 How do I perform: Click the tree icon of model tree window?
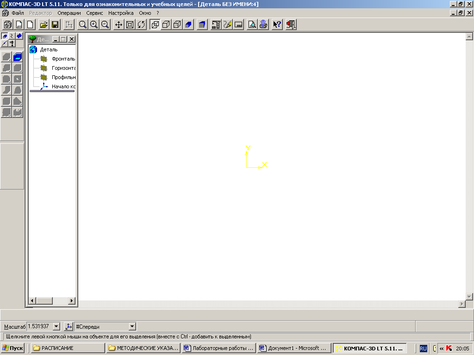[x=32, y=39]
